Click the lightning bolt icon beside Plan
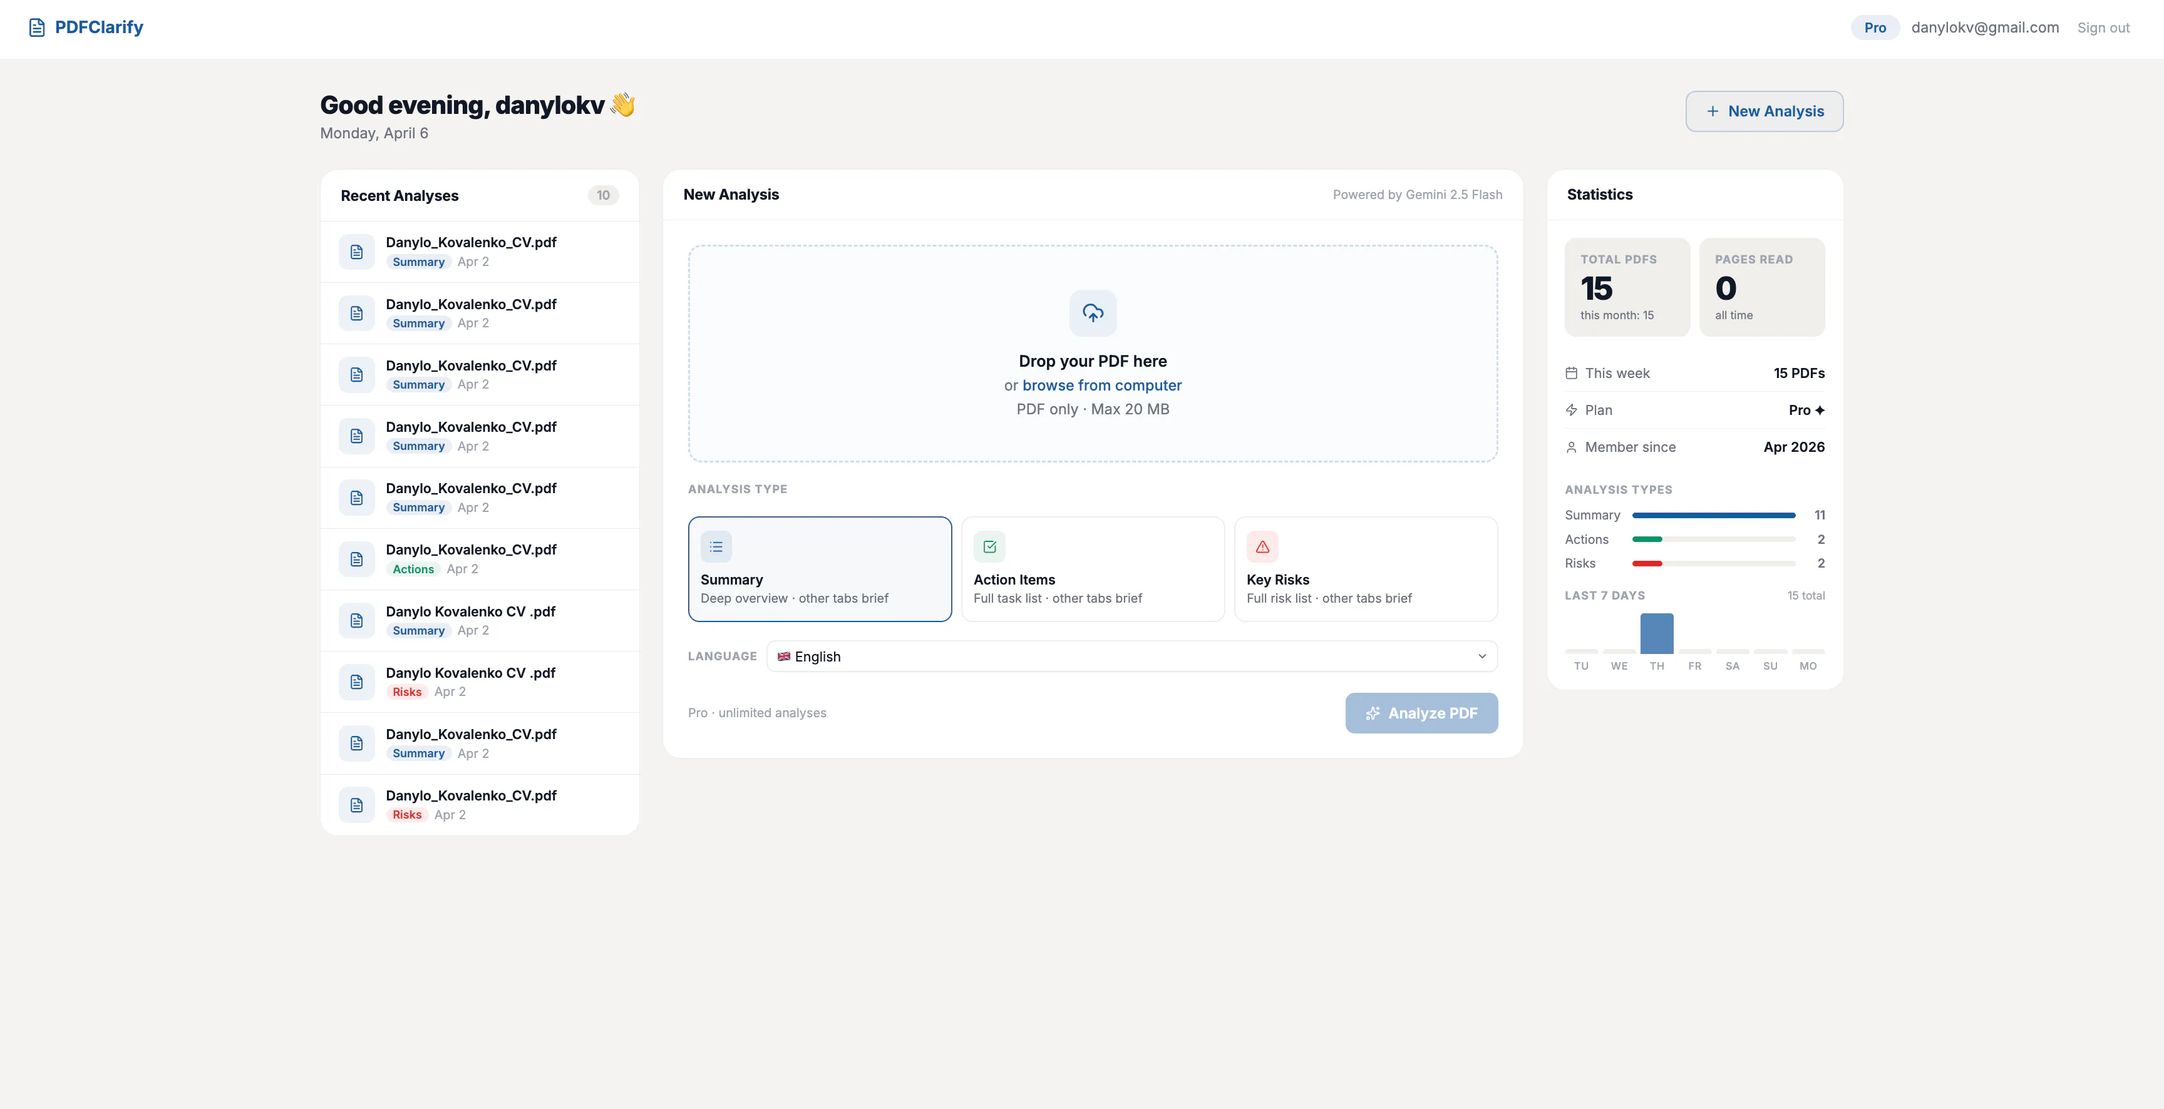The height and width of the screenshot is (1109, 2164). tap(1571, 410)
